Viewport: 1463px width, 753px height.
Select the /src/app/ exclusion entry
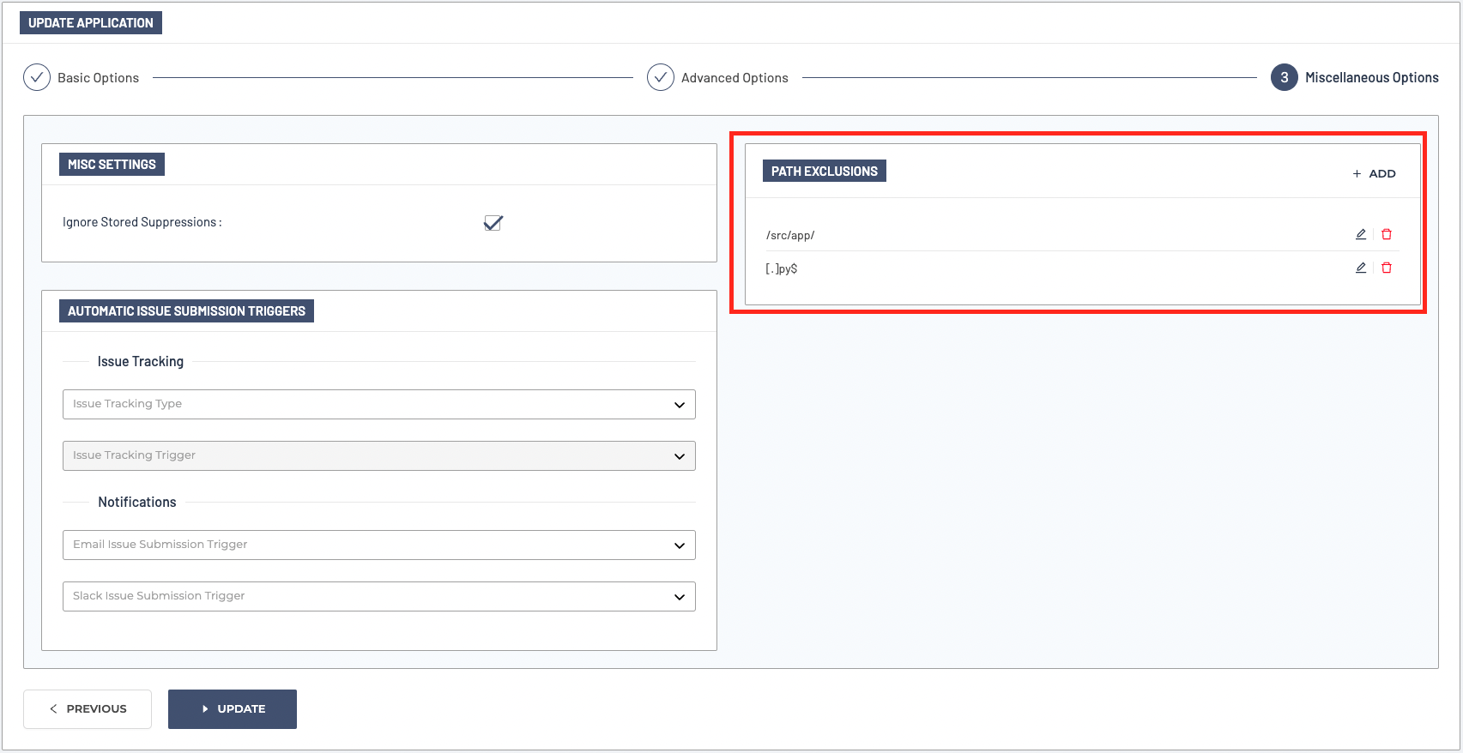[790, 235]
